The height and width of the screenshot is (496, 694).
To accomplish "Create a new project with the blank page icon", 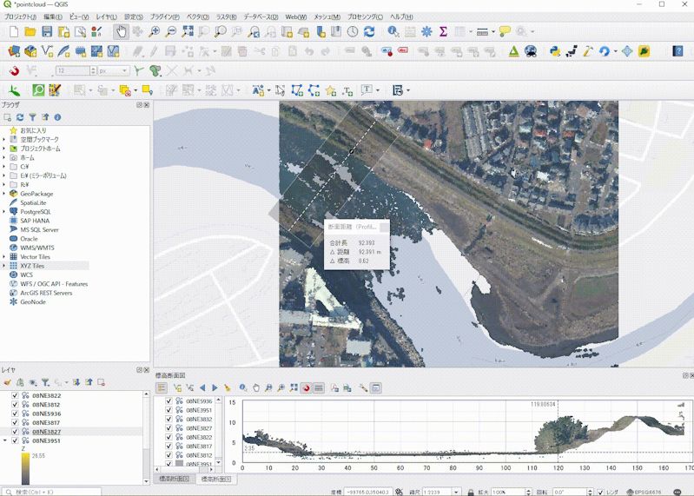I will click(x=14, y=31).
